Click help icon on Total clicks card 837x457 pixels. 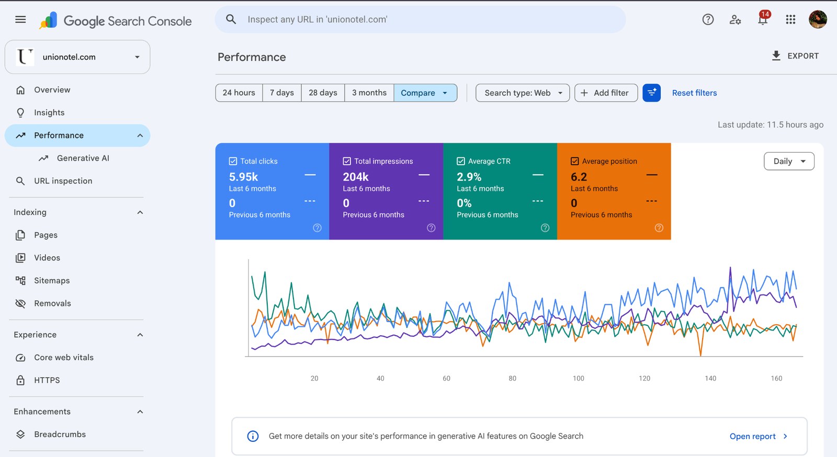pyautogui.click(x=317, y=228)
